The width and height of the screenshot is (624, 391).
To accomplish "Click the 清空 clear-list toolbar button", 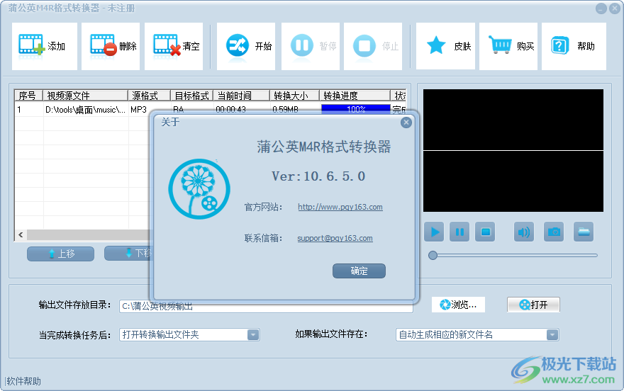I will 174,46.
